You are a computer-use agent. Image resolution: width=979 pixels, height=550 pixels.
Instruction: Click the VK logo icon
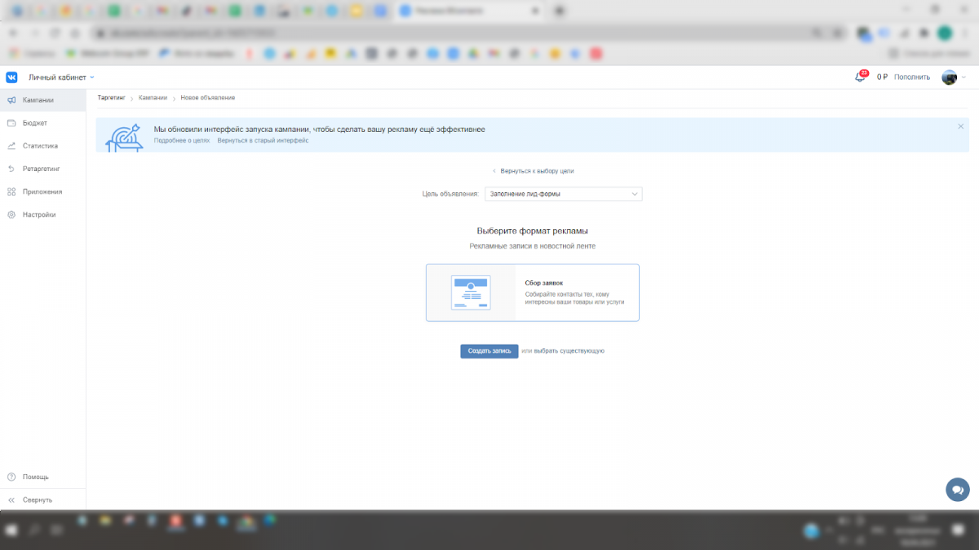click(11, 77)
